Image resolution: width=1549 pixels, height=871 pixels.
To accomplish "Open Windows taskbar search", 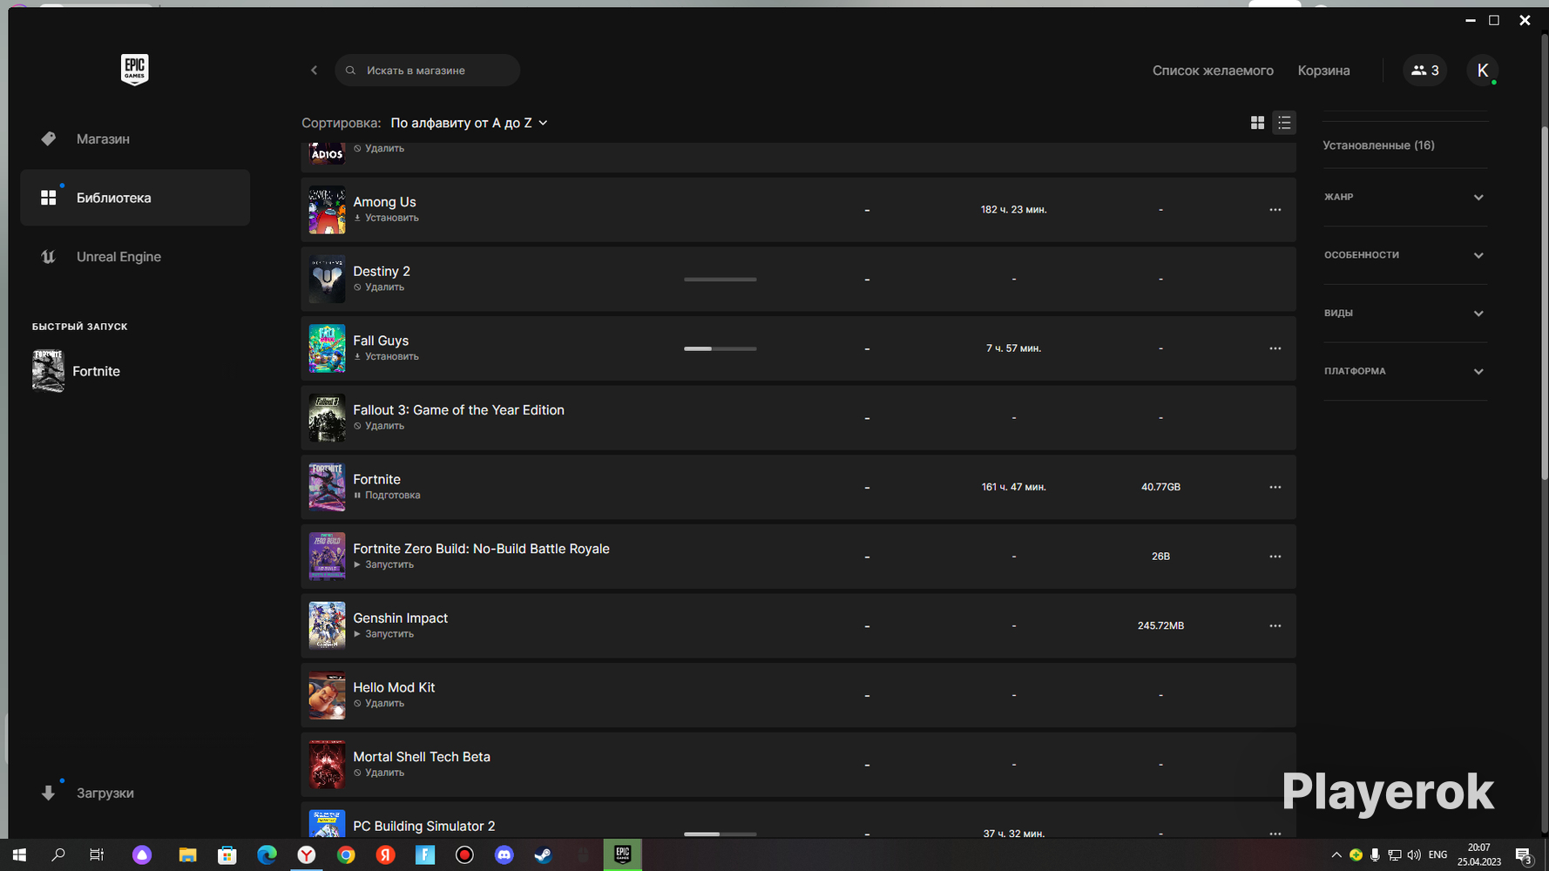I will pyautogui.click(x=58, y=855).
